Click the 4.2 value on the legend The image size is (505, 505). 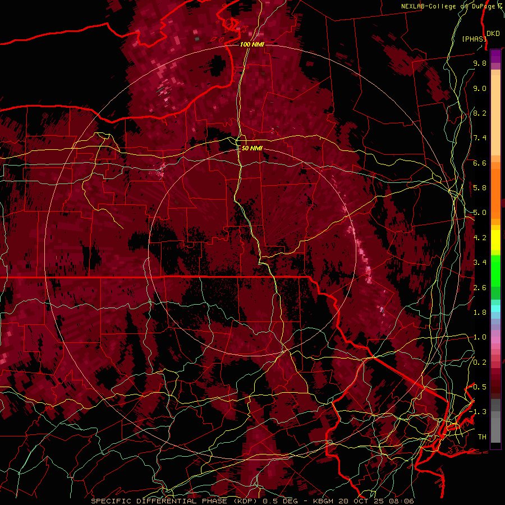480,238
